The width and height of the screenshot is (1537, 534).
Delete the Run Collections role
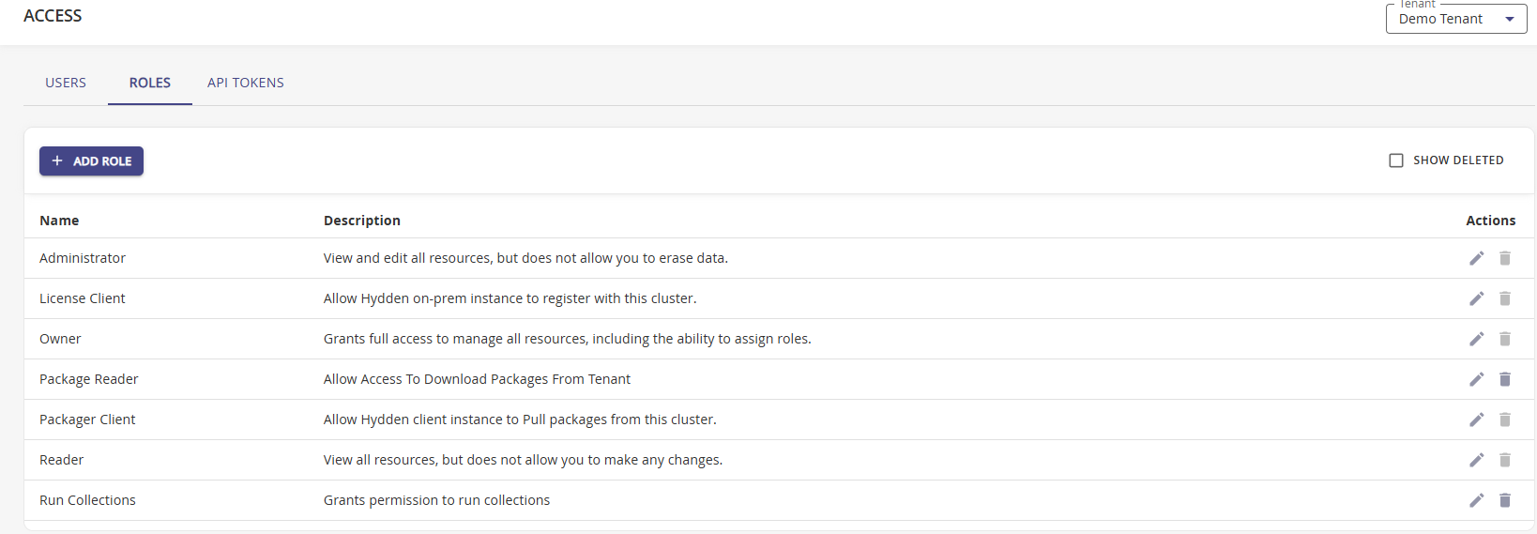(x=1504, y=500)
